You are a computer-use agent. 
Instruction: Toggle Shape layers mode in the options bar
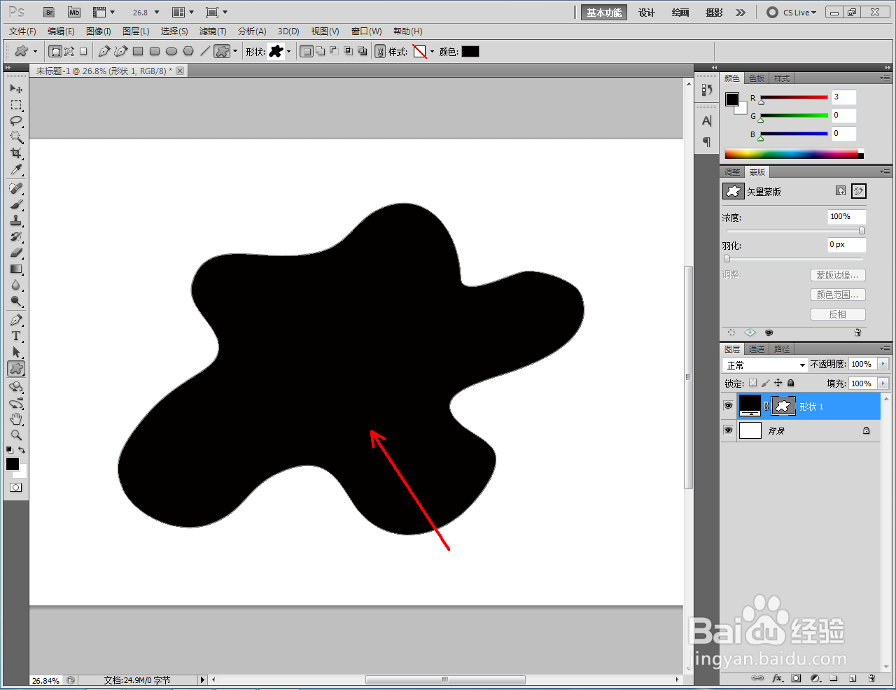tap(55, 51)
